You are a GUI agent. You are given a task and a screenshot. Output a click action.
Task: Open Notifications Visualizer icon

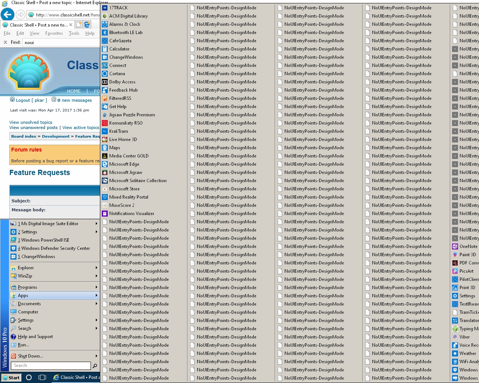coord(105,214)
